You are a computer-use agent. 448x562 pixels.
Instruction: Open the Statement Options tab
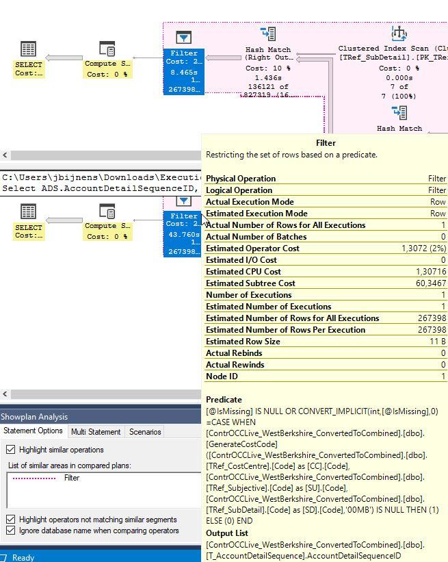click(33, 431)
